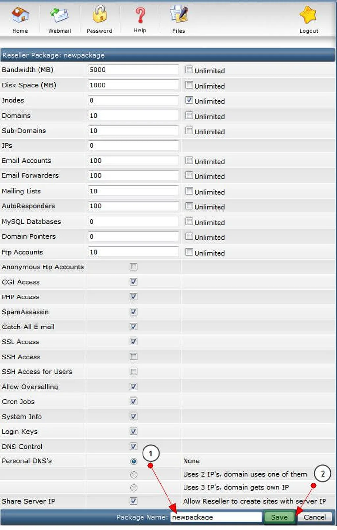Toggle CGI Access checkbox
Screen dimensions: 337x530
pos(133,282)
